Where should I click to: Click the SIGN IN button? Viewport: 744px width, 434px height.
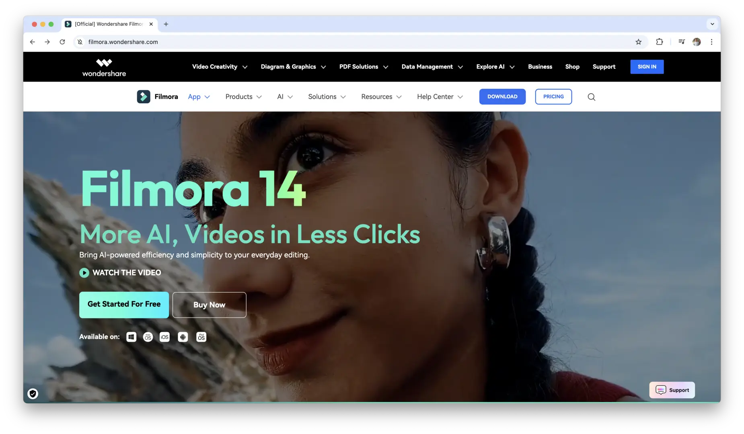pyautogui.click(x=647, y=67)
